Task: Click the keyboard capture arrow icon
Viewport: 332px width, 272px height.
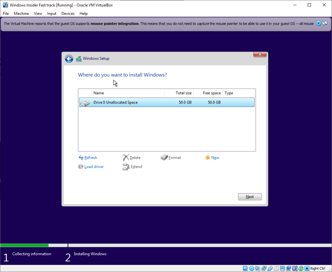Action: pyautogui.click(x=307, y=268)
